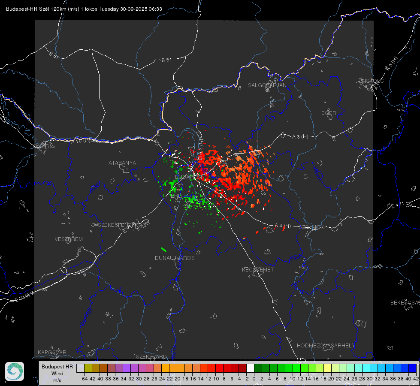
Task: Click the HÓDMEZŐVÁSÁRHELY city label
Action: click(326, 346)
